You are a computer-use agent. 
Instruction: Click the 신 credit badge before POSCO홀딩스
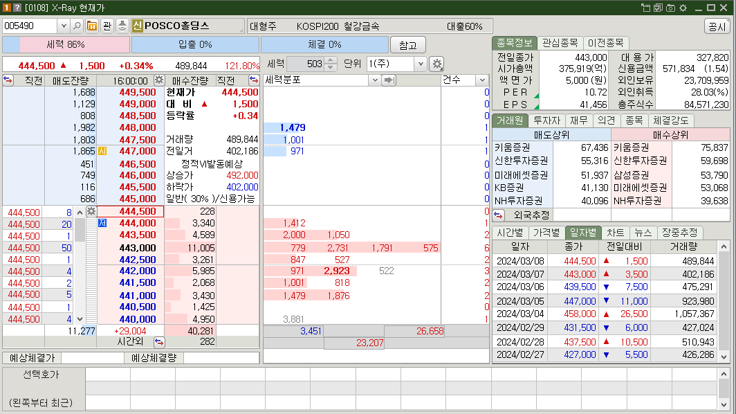click(x=137, y=26)
